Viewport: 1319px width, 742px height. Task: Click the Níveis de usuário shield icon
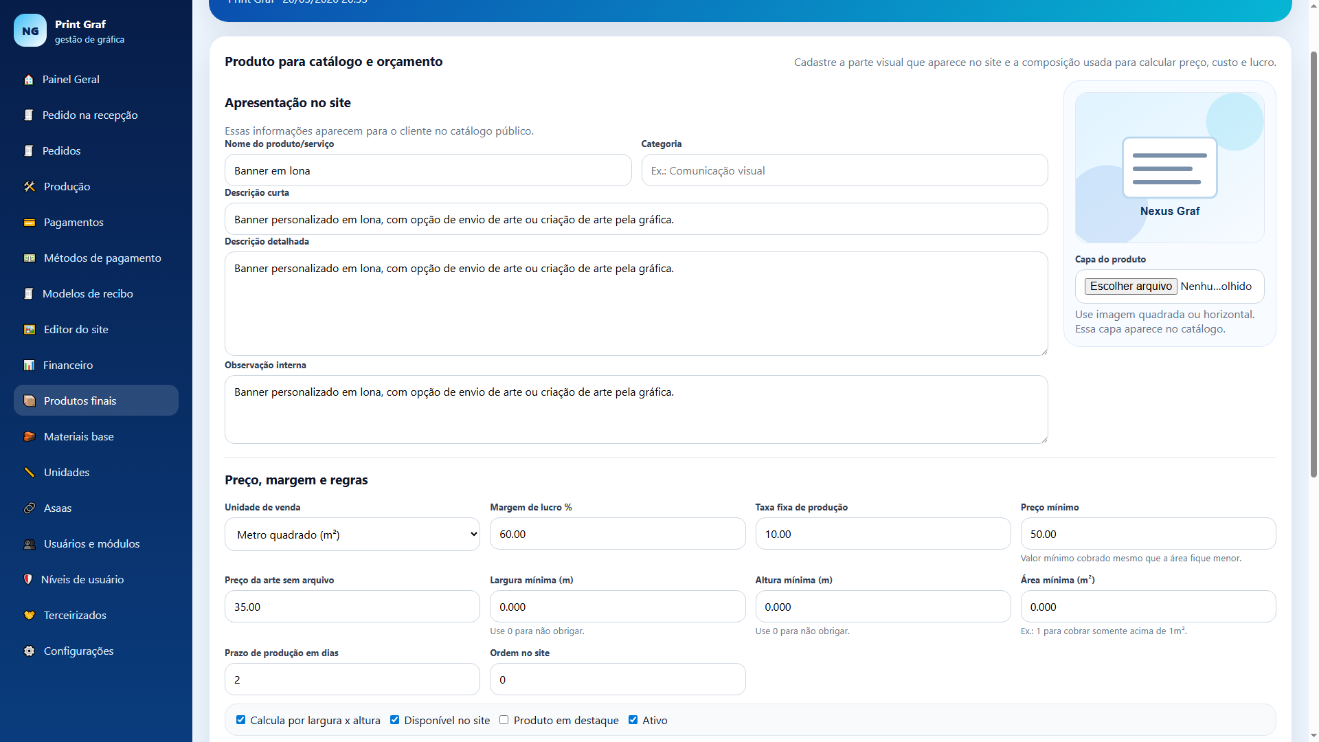coord(28,580)
